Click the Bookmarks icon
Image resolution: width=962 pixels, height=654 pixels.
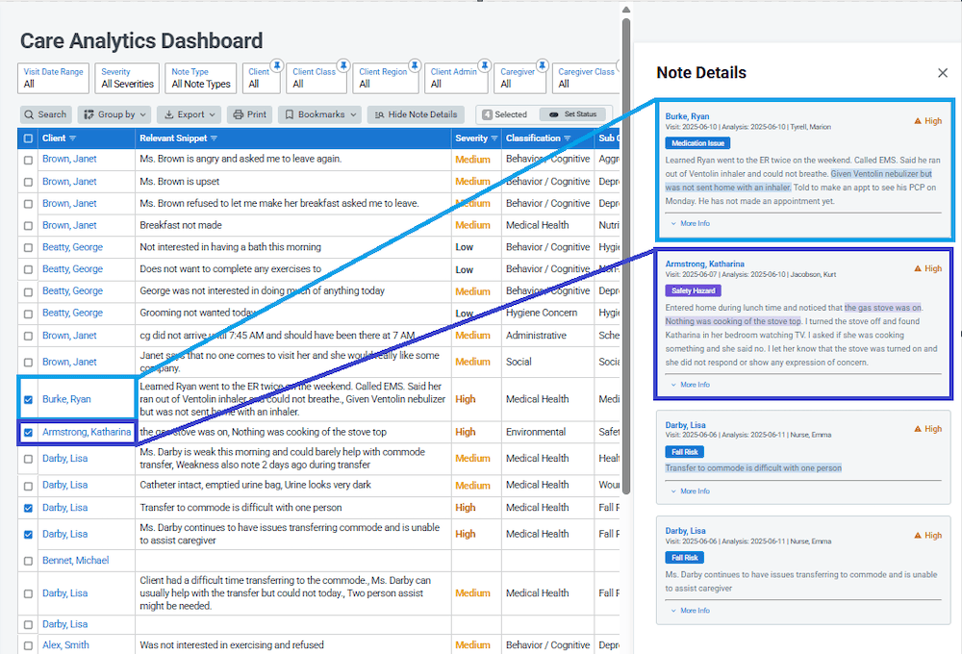(291, 113)
